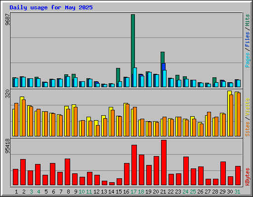
Task: Click day label 27 on the x-axis
Action: 208,192
